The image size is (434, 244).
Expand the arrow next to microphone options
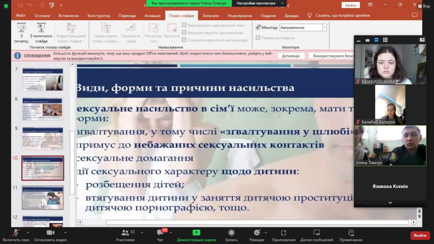[28, 233]
